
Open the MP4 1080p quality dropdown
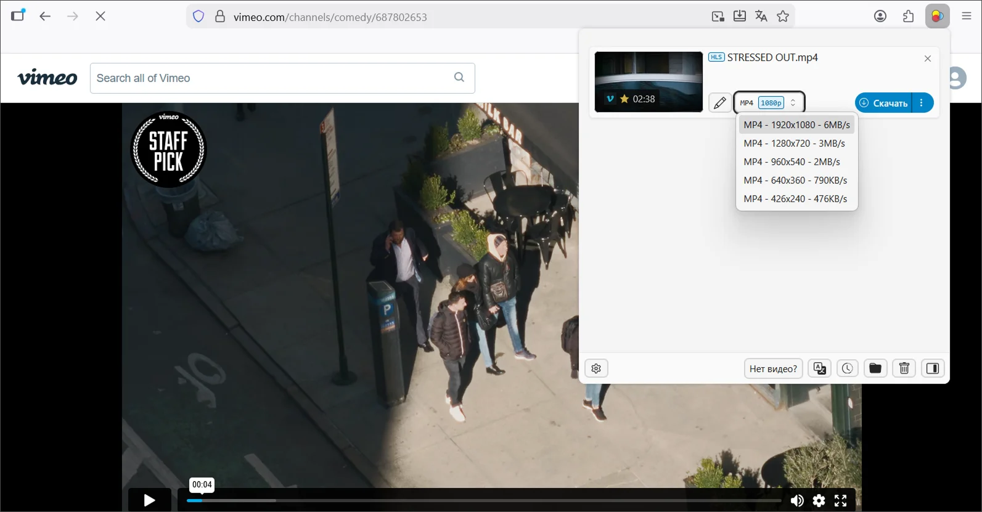point(769,103)
